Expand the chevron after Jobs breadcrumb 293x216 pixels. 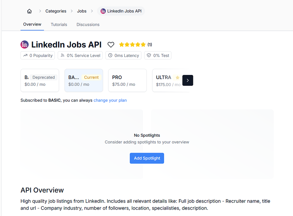[x=92, y=11]
